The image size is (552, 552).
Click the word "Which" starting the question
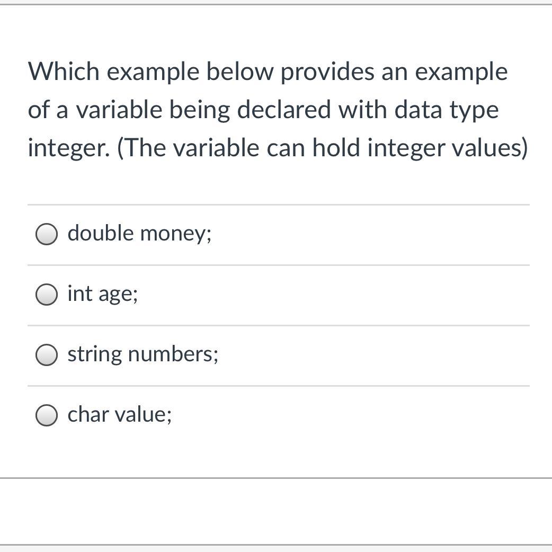point(64,72)
